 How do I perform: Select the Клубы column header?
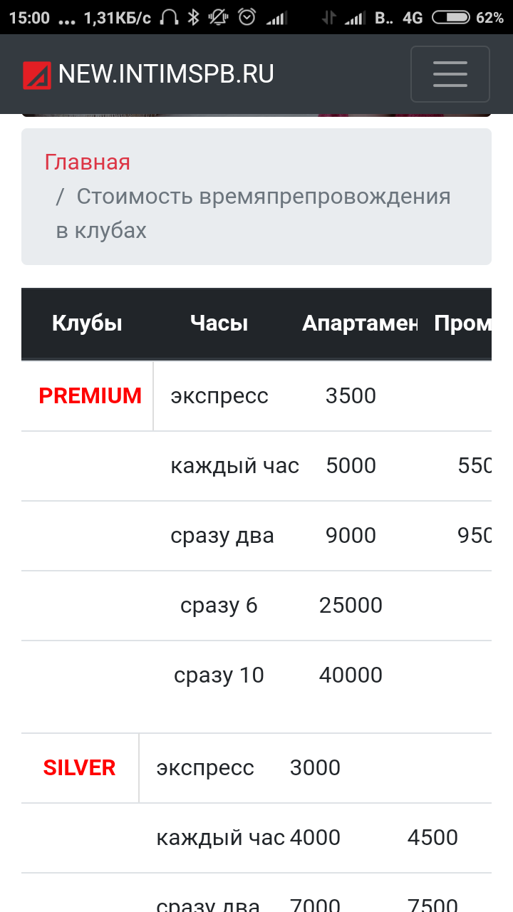point(87,323)
